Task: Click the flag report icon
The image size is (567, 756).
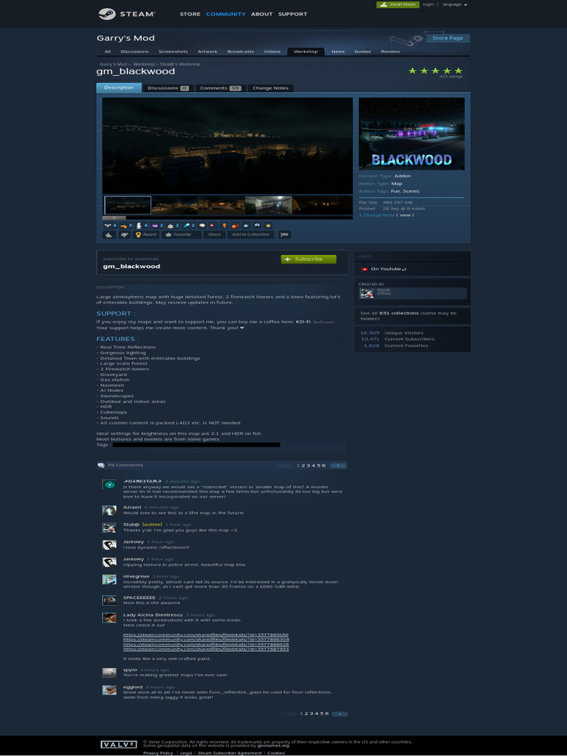Action: click(x=284, y=235)
